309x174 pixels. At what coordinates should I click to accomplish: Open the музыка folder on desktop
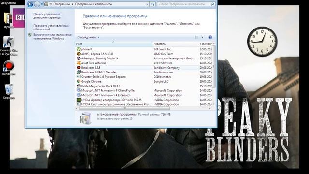(8, 20)
